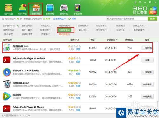Select the 网络应用(7) category

coord(9,30)
